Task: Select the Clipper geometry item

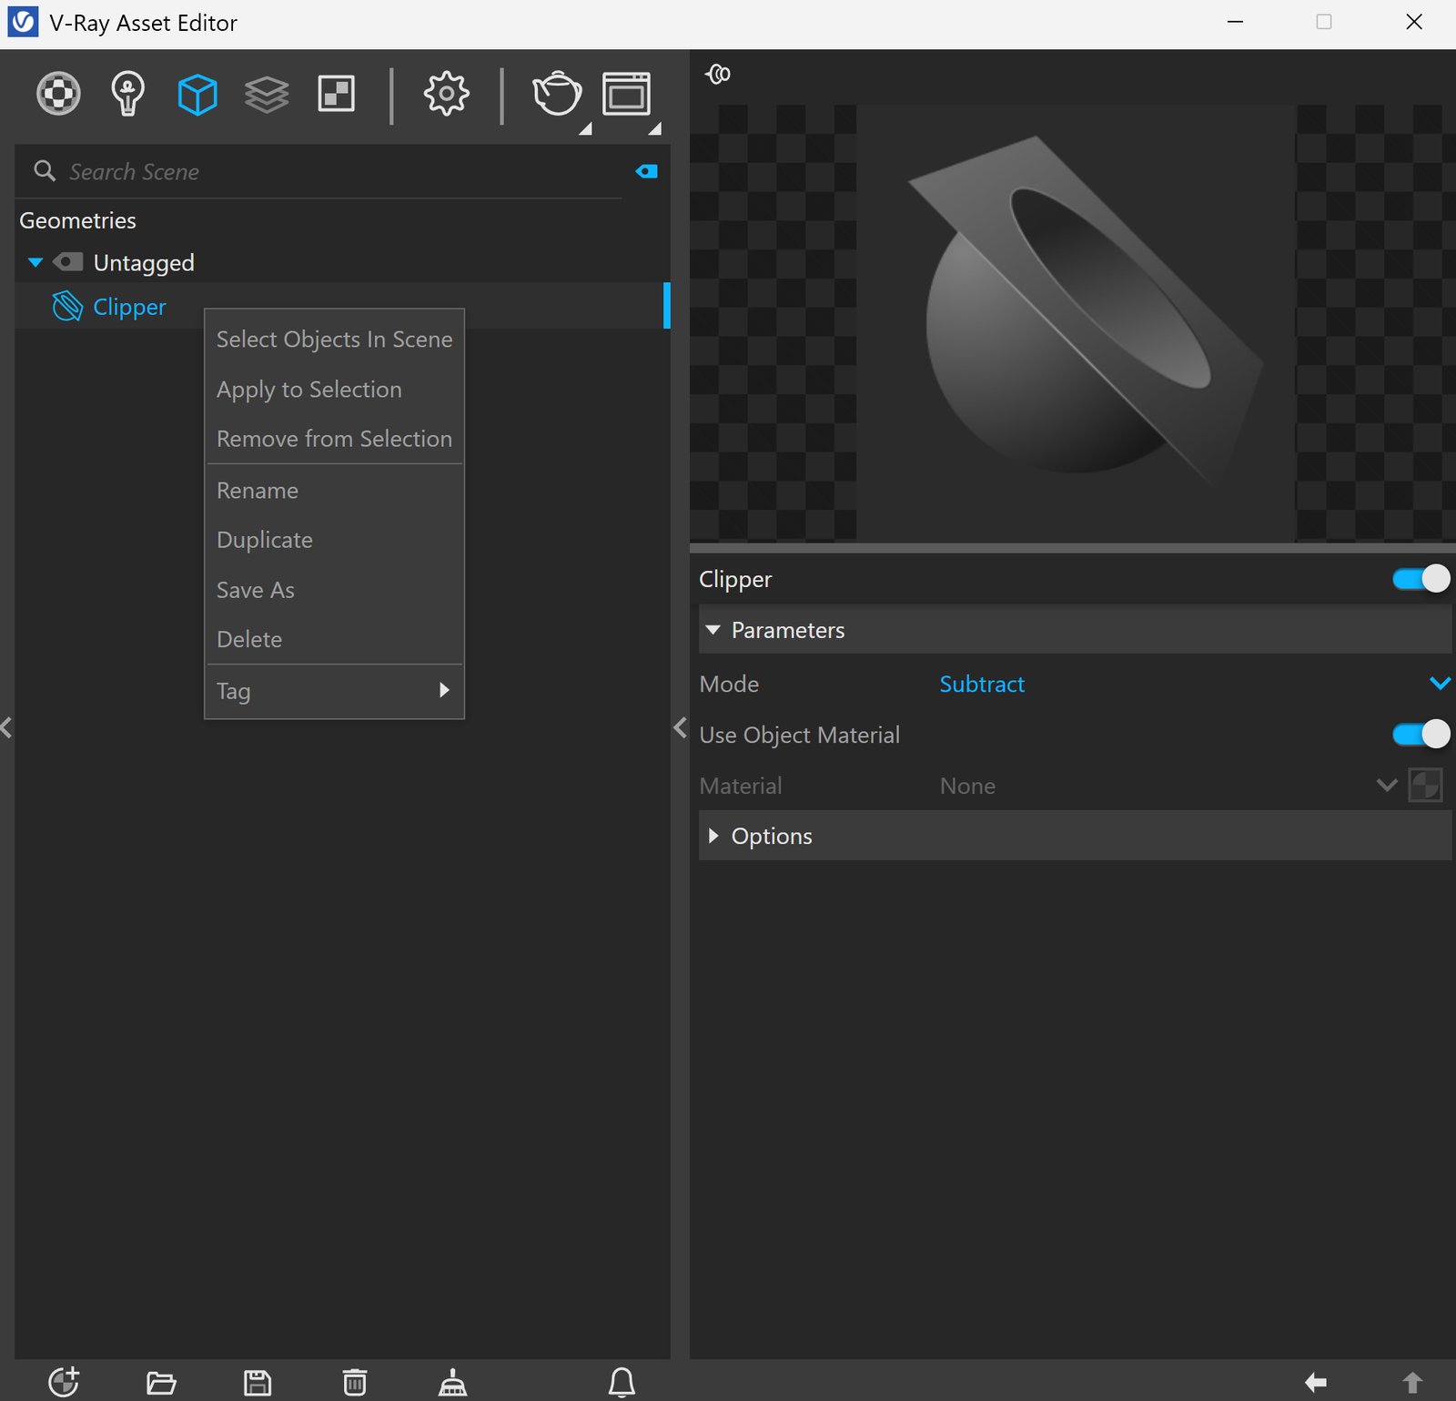Action: (x=342, y=306)
